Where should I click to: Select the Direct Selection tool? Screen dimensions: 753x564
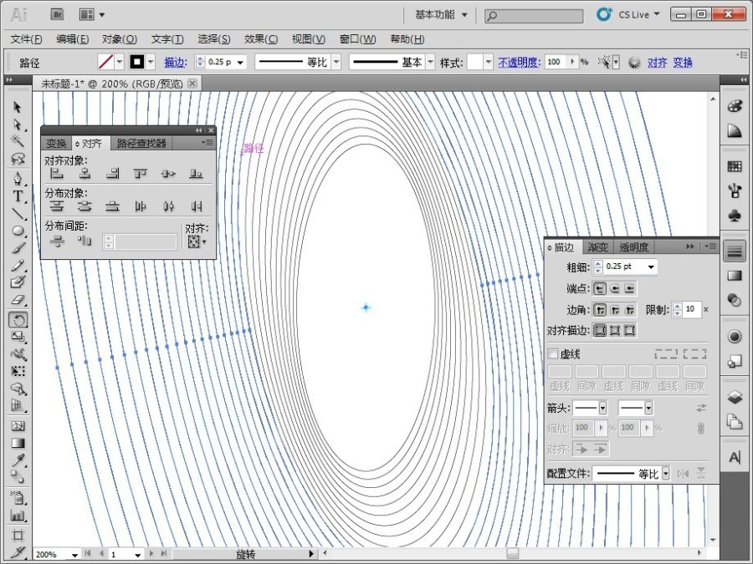(x=18, y=124)
